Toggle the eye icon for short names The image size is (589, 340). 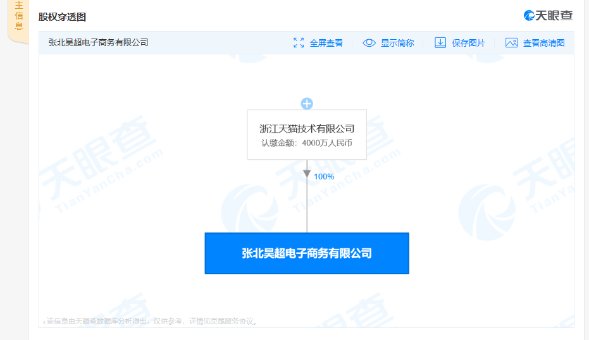click(x=369, y=43)
